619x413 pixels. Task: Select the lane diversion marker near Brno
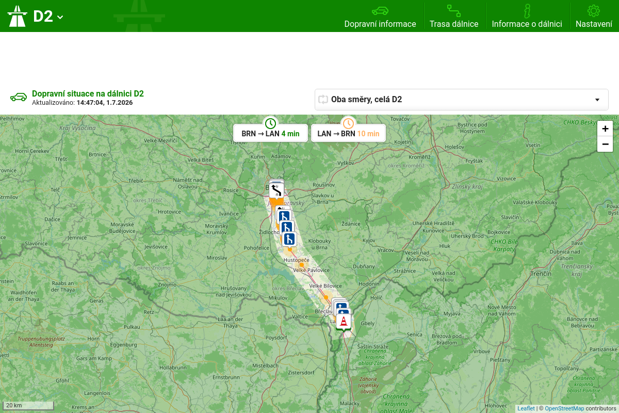point(276,191)
